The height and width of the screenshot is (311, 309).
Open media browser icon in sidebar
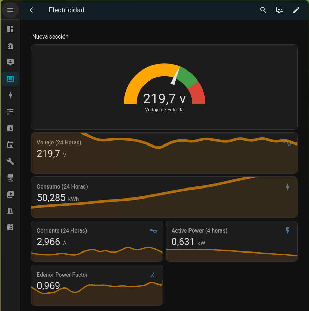tap(10, 194)
